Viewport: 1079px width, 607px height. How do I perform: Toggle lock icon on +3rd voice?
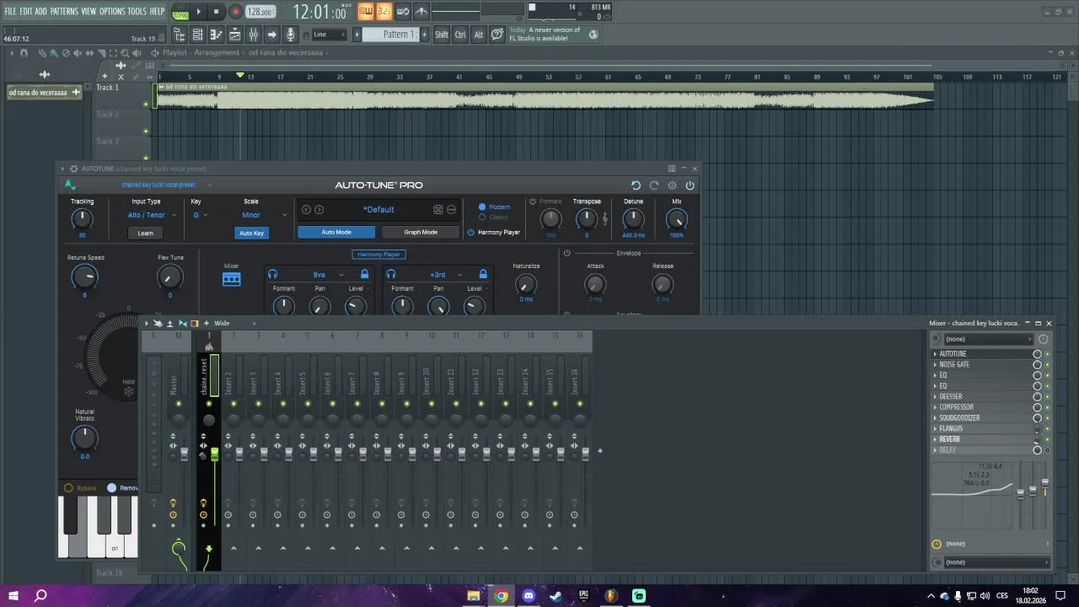point(483,274)
